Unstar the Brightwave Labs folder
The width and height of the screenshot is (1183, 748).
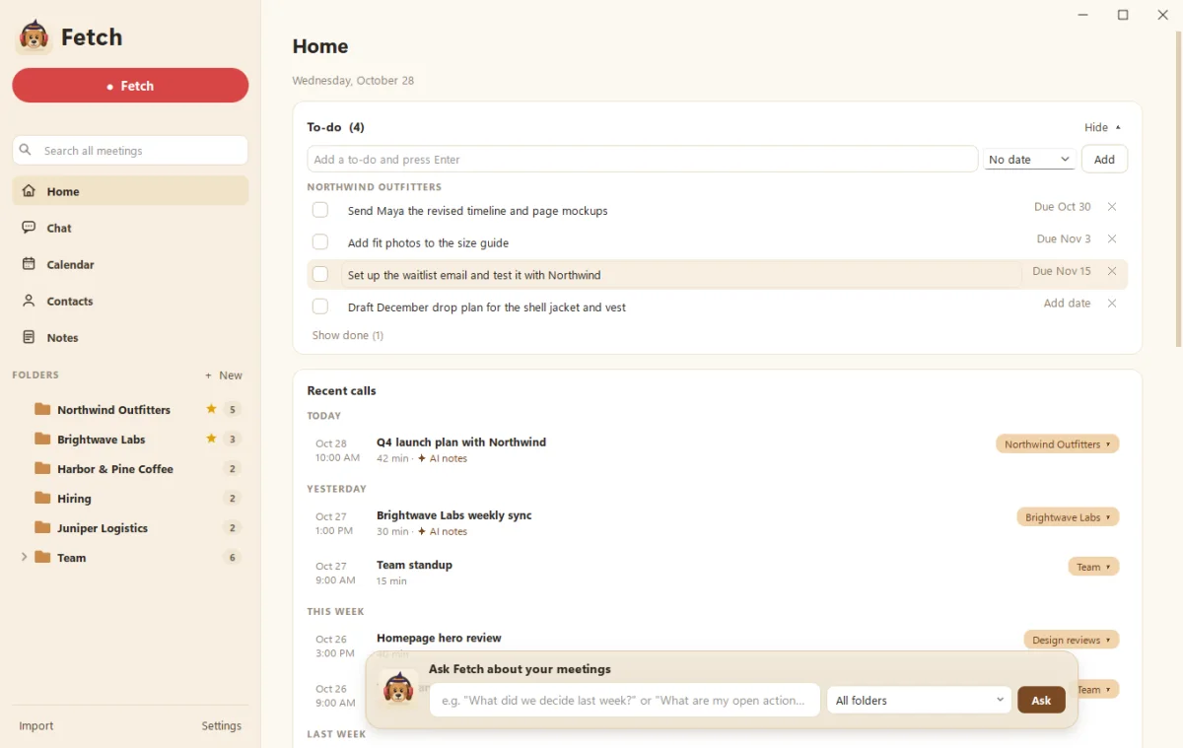(x=211, y=439)
